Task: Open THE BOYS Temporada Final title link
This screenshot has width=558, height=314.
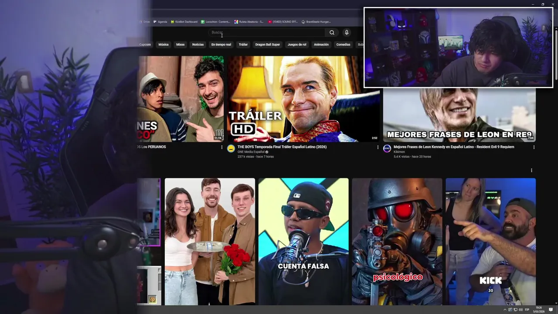Action: click(282, 147)
